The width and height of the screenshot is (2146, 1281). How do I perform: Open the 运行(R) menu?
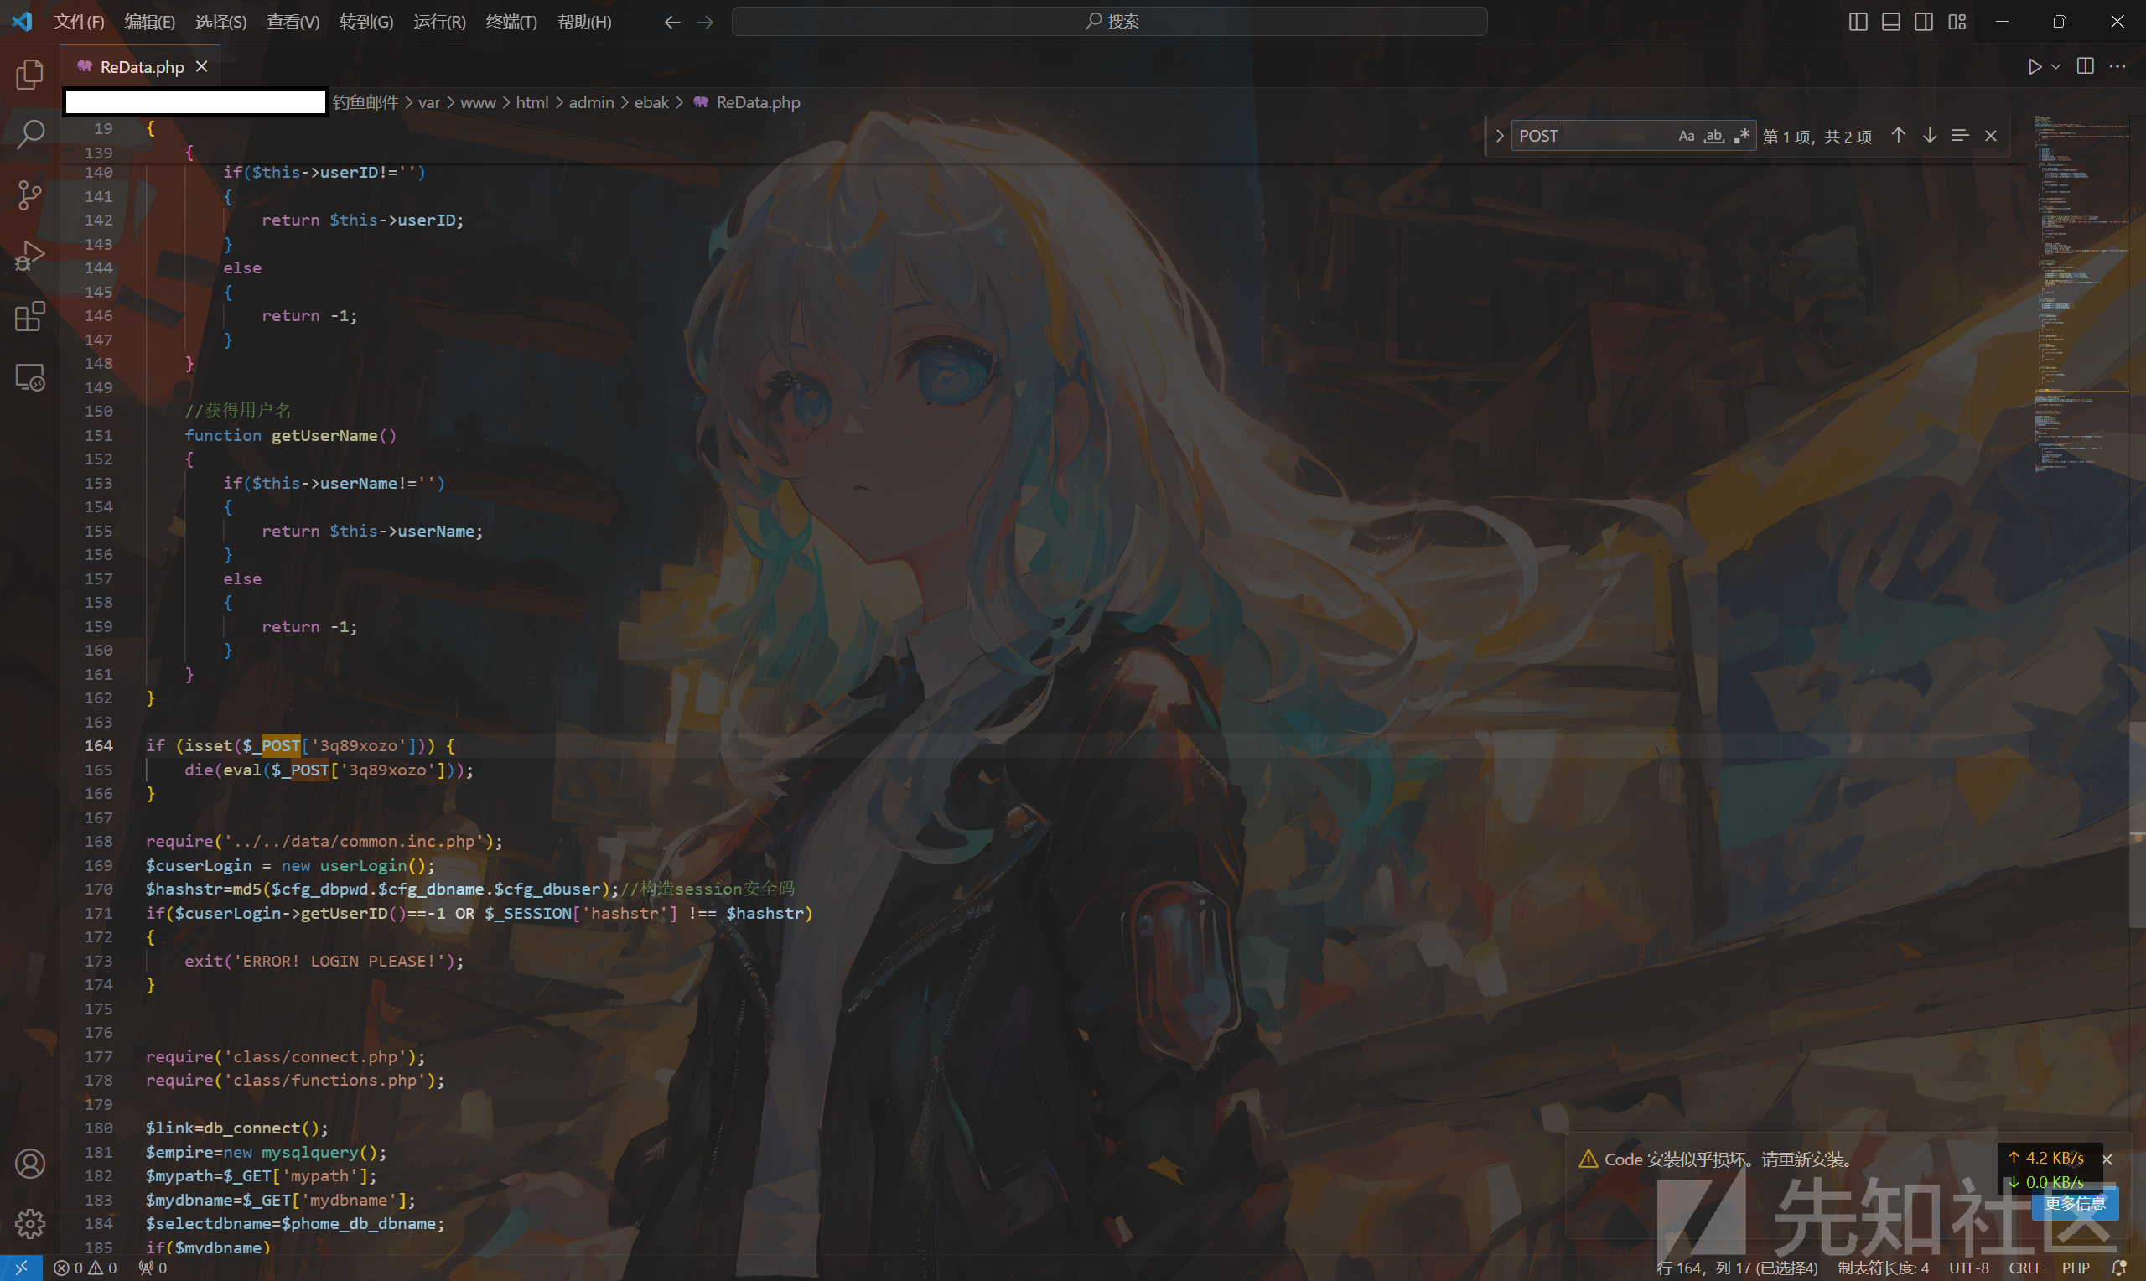[x=440, y=22]
